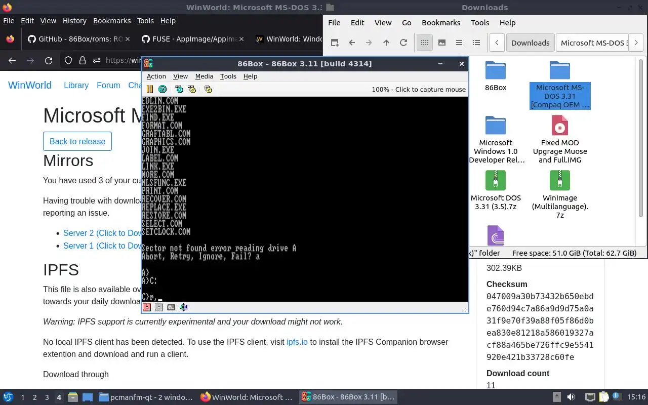Viewport: 648px width, 405px height.
Task: Open the ipfs.io link
Action: coord(297,342)
